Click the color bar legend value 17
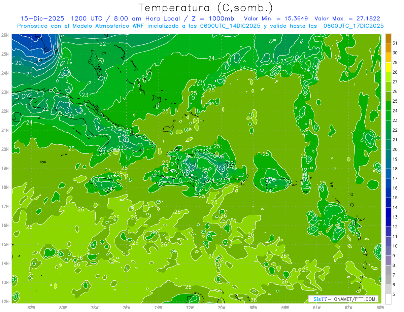Image resolution: width=404 pixels, height=312 pixels. (395, 178)
